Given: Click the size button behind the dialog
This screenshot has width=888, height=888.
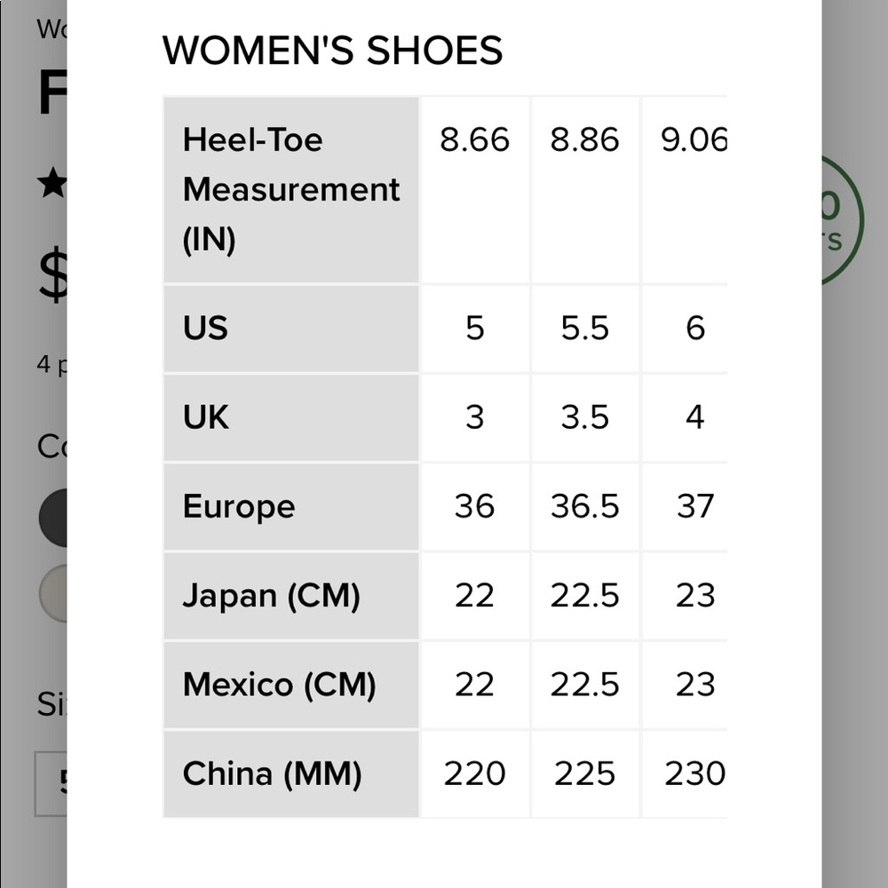Looking at the screenshot, I should (51, 784).
